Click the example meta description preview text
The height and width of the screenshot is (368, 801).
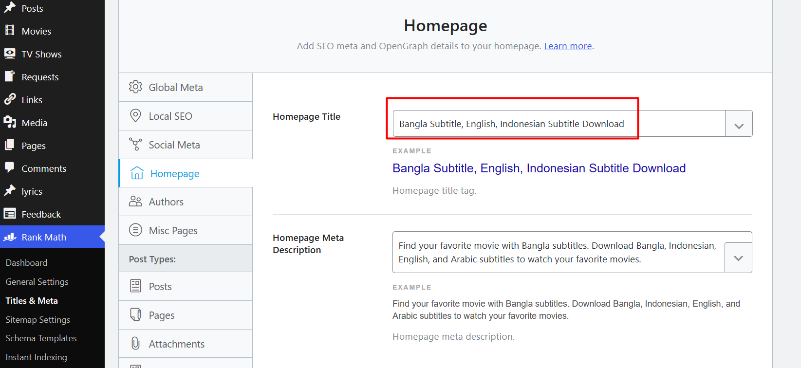[566, 310]
